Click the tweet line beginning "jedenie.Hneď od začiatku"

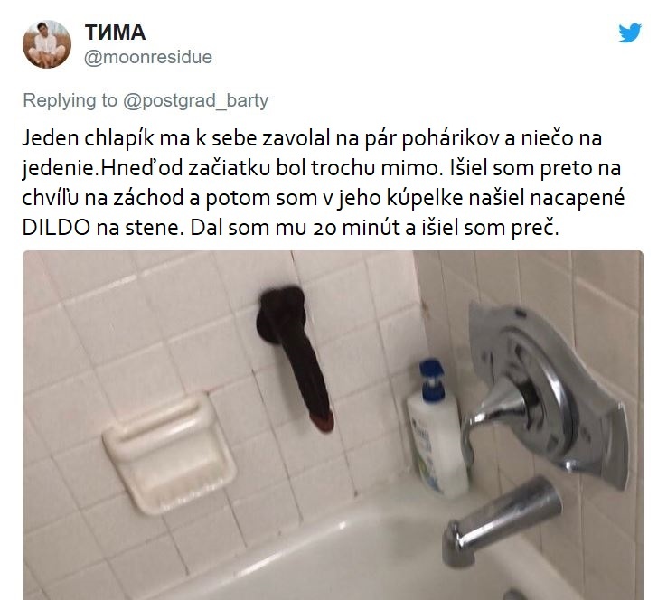[322, 168]
